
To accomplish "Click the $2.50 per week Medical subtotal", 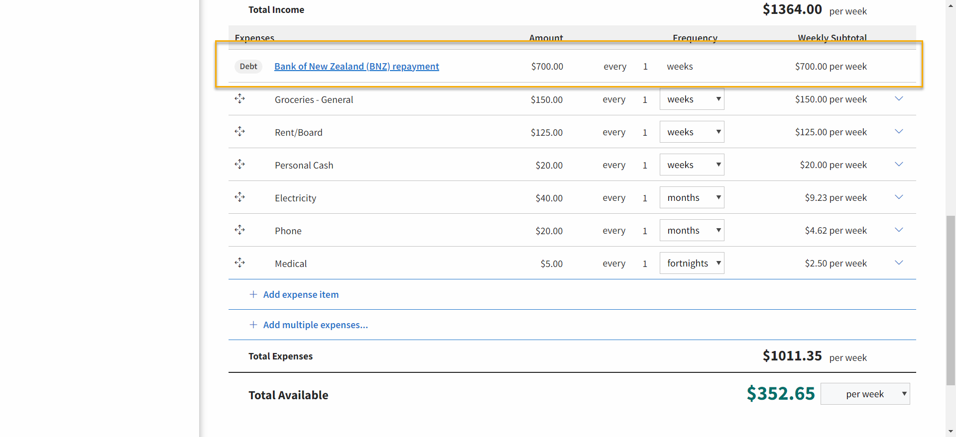I will pyautogui.click(x=836, y=263).
